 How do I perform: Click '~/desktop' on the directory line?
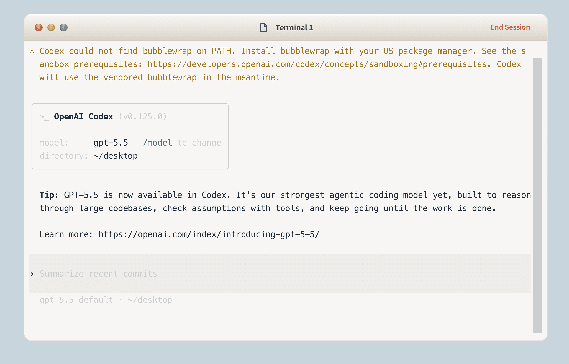[x=115, y=156]
